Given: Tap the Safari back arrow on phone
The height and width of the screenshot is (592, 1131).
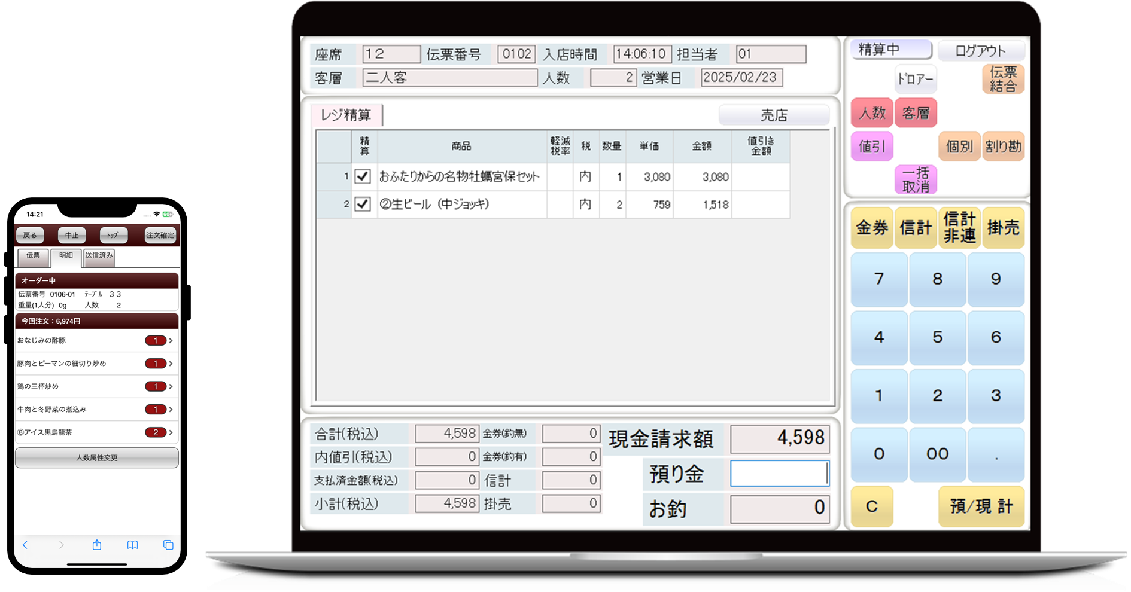Looking at the screenshot, I should [25, 545].
